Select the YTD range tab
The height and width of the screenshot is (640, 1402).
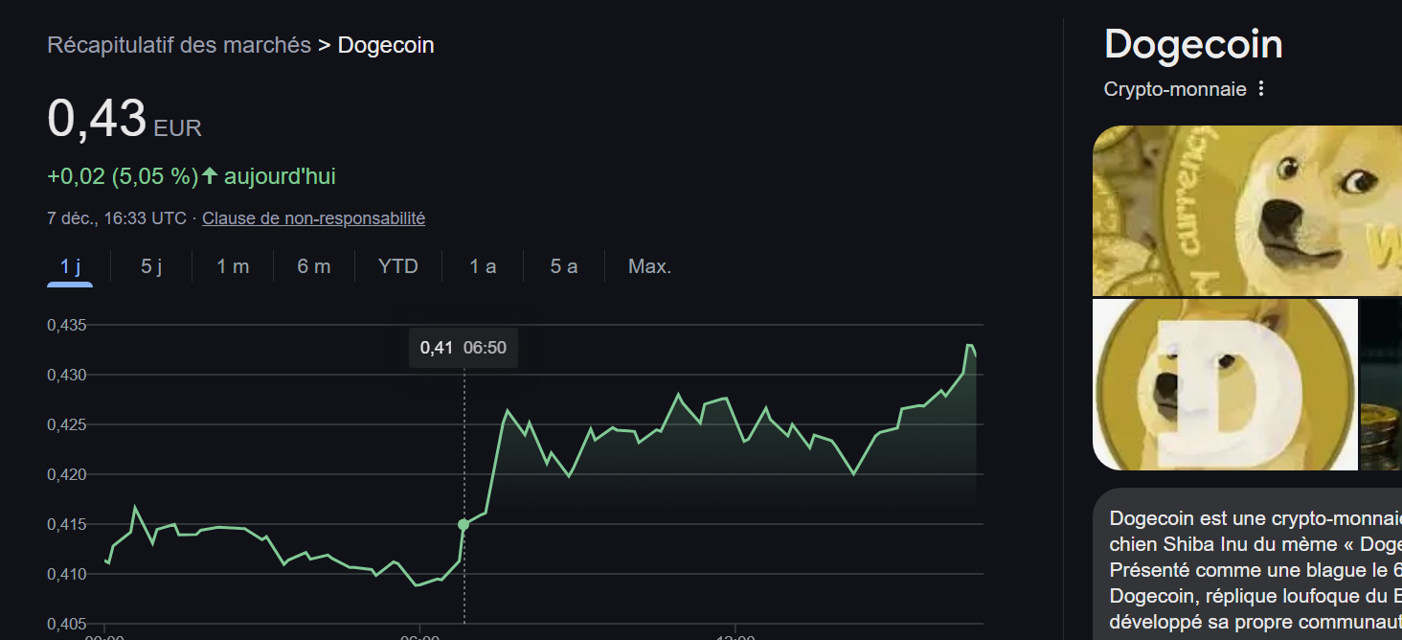point(398,266)
